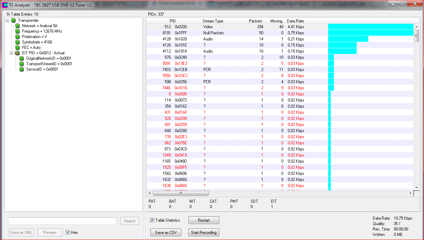Uncheck the Hex checkbox
The height and width of the screenshot is (240, 424).
click(68, 233)
